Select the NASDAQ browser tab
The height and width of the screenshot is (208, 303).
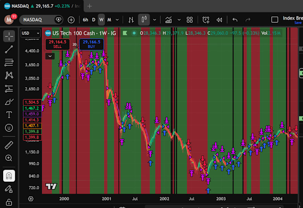click(41, 6)
